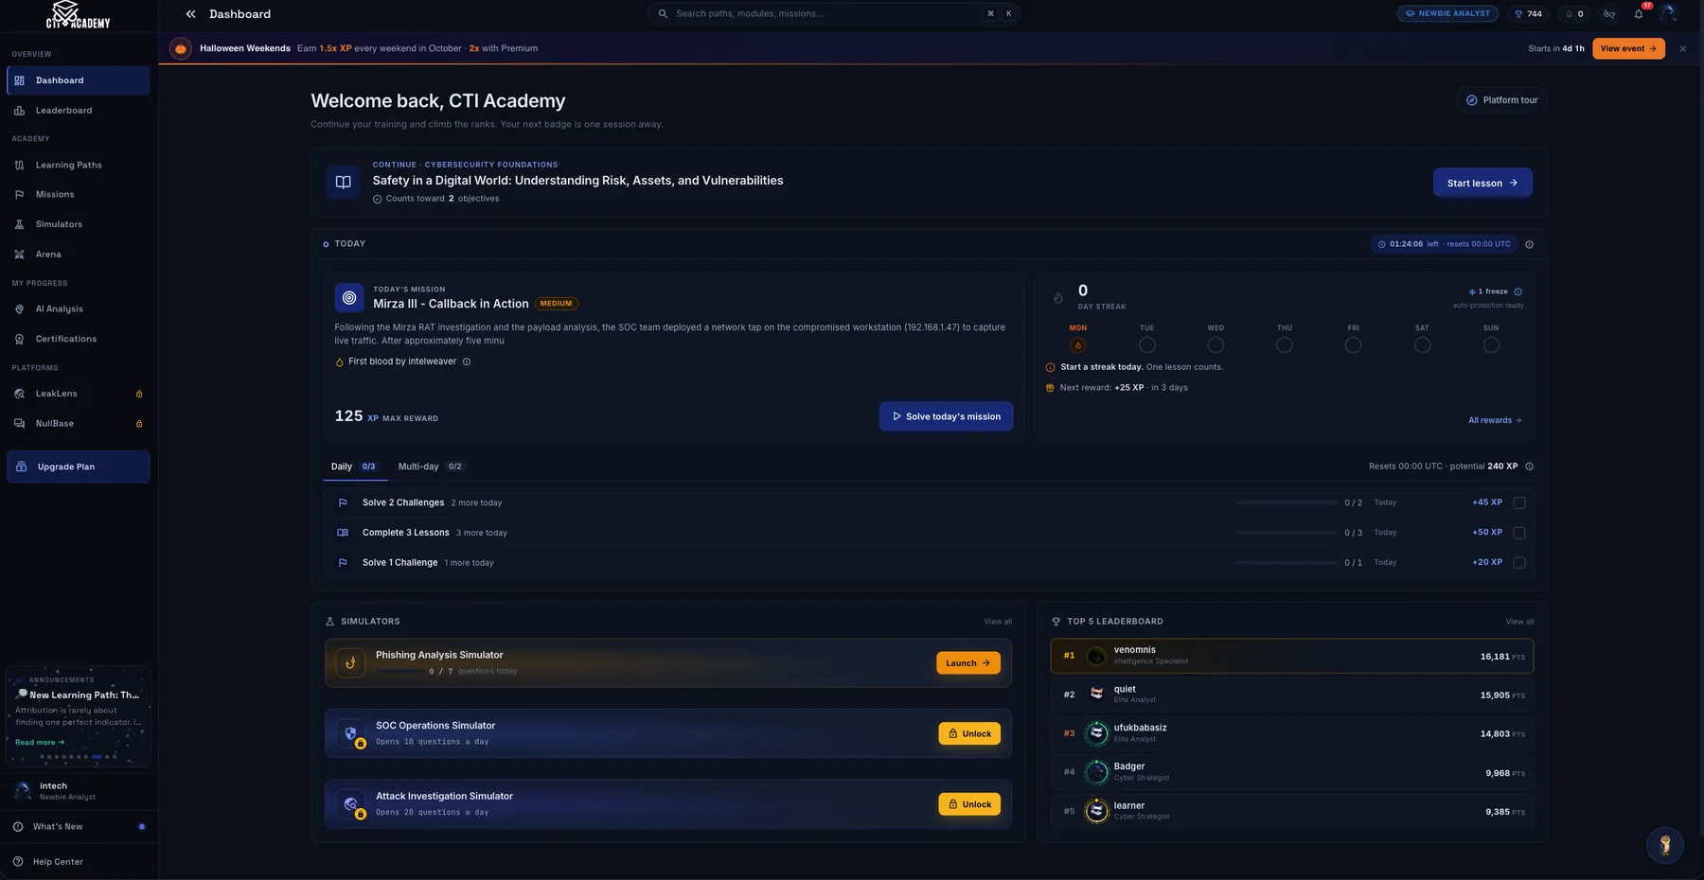Open Learning Paths in the sidebar
This screenshot has height=880, width=1704.
79,165
